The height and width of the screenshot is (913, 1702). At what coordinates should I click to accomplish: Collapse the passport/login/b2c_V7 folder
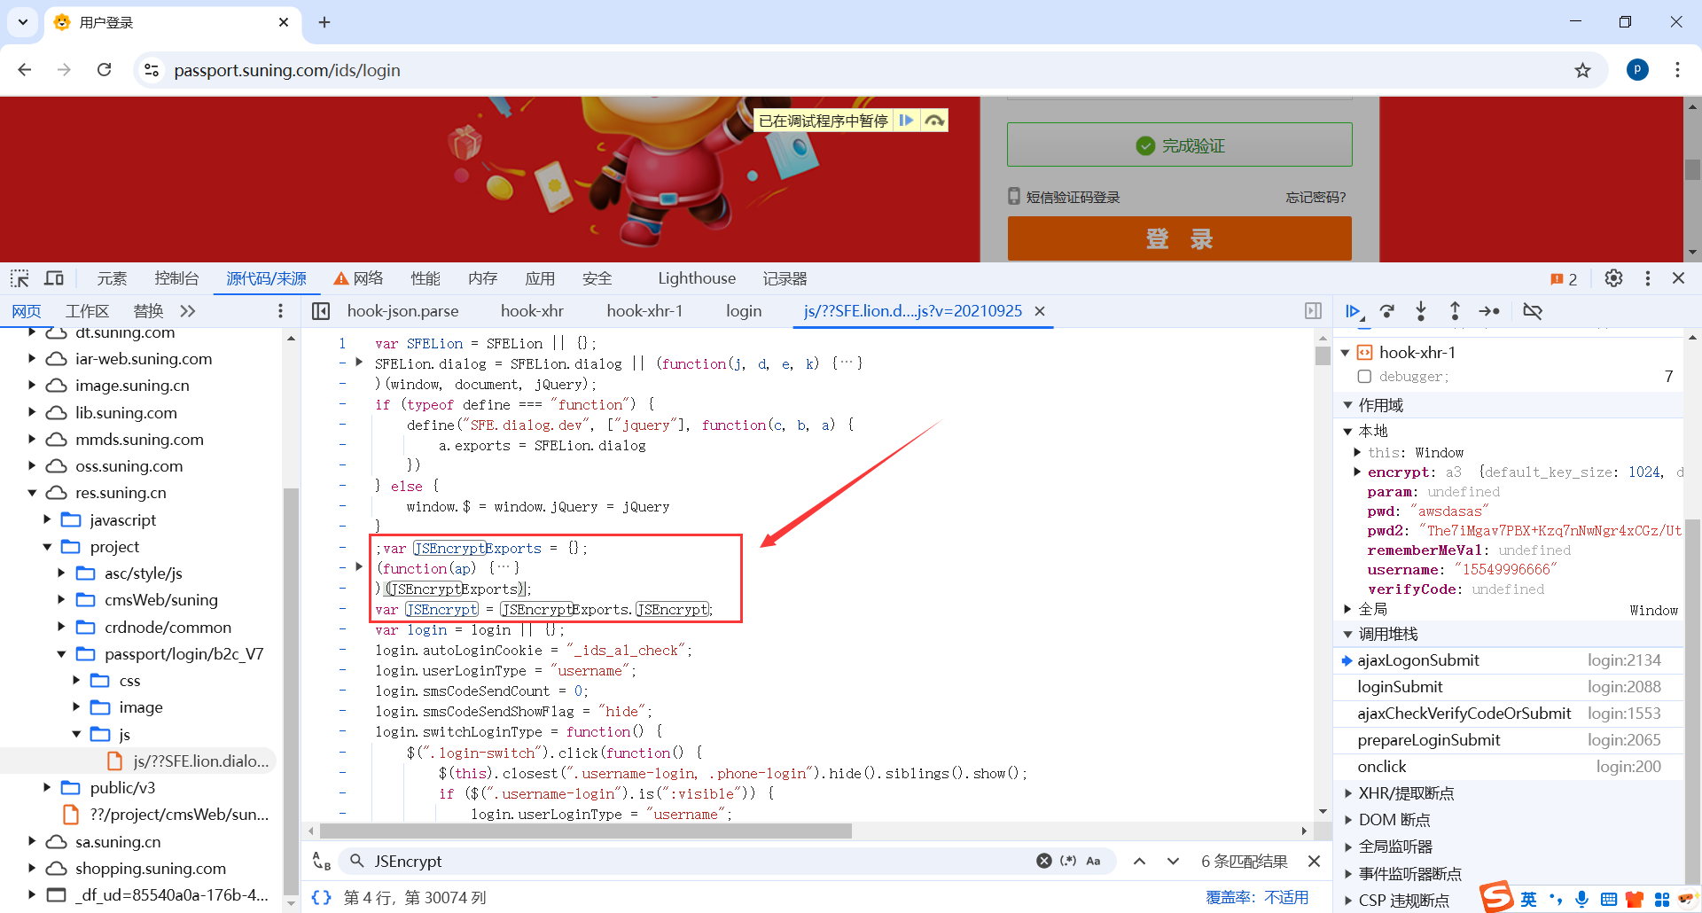[x=61, y=654]
